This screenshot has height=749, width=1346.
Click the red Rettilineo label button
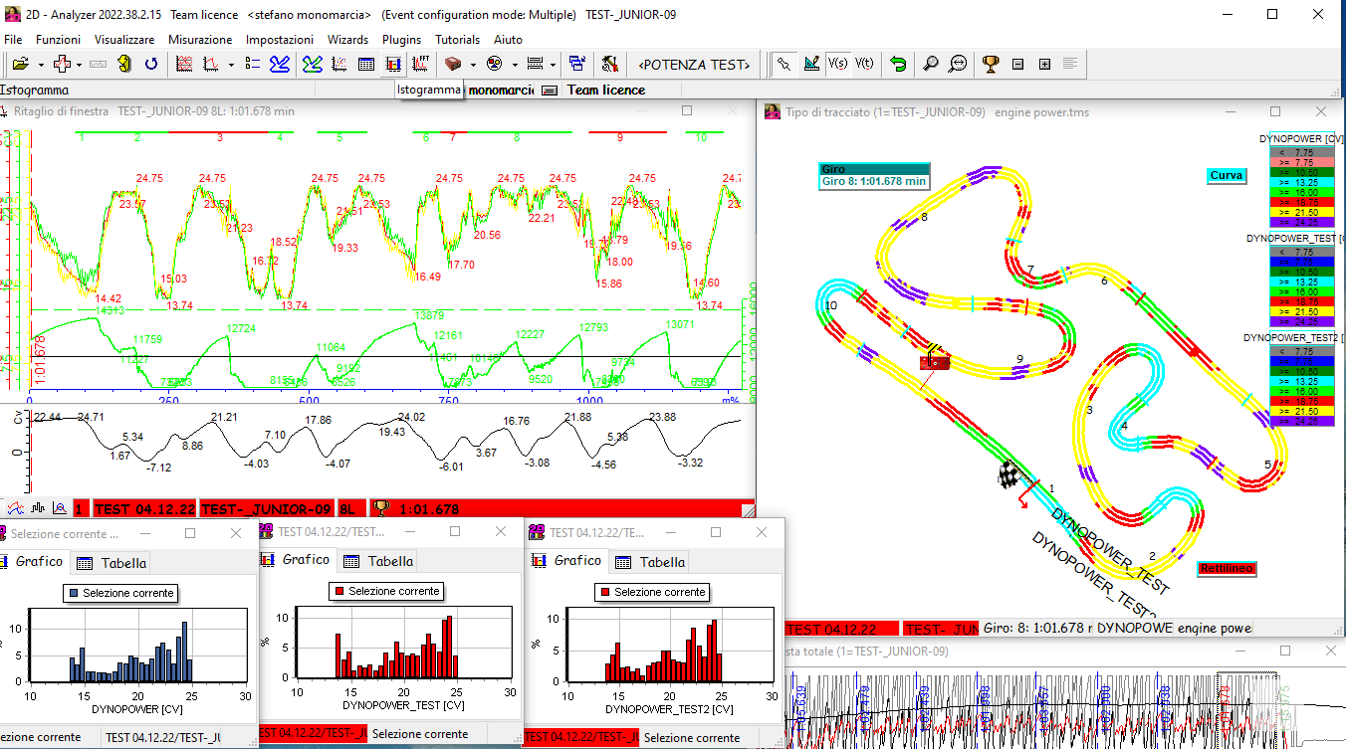[1226, 569]
